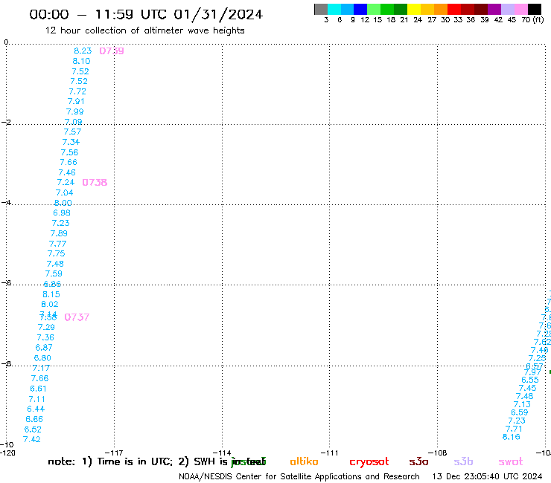The width and height of the screenshot is (551, 483).
Task: Click the 6.61 wave height value
Action: tap(38, 389)
